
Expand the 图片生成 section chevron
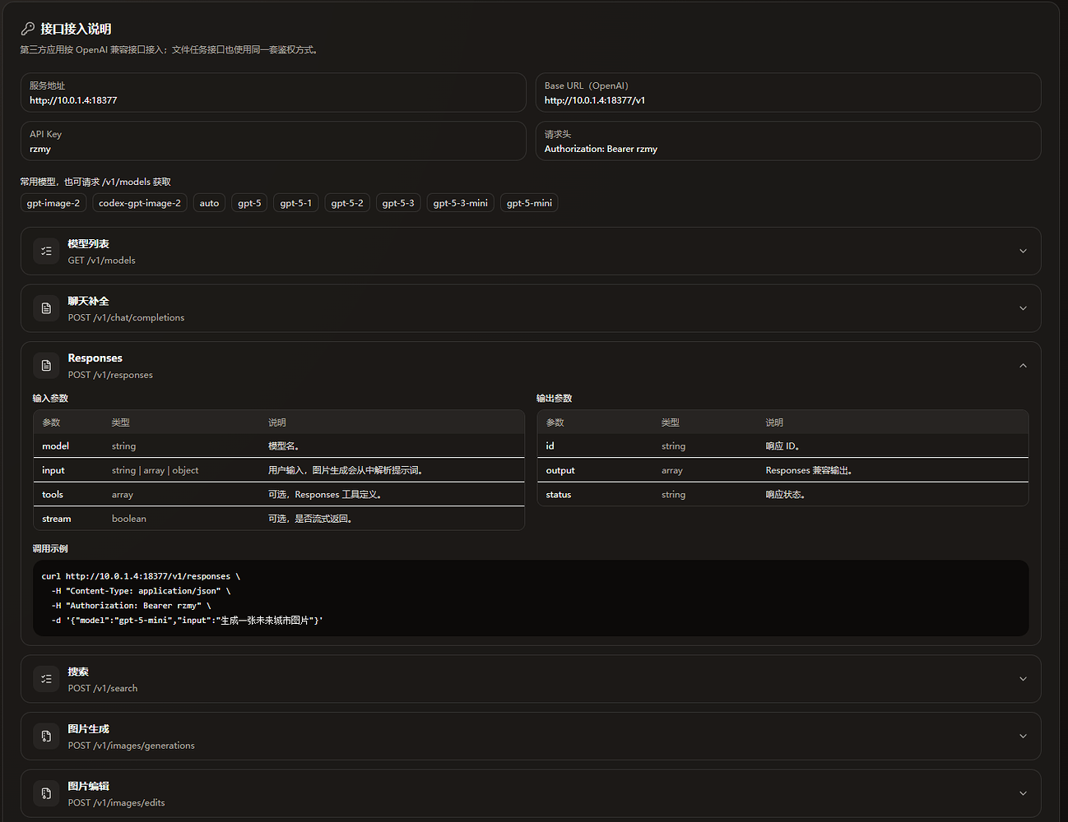(1023, 737)
